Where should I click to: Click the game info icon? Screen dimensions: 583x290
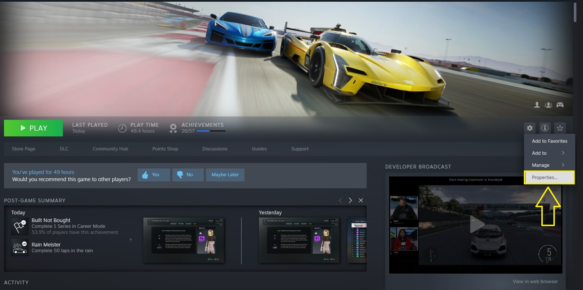[x=544, y=128]
